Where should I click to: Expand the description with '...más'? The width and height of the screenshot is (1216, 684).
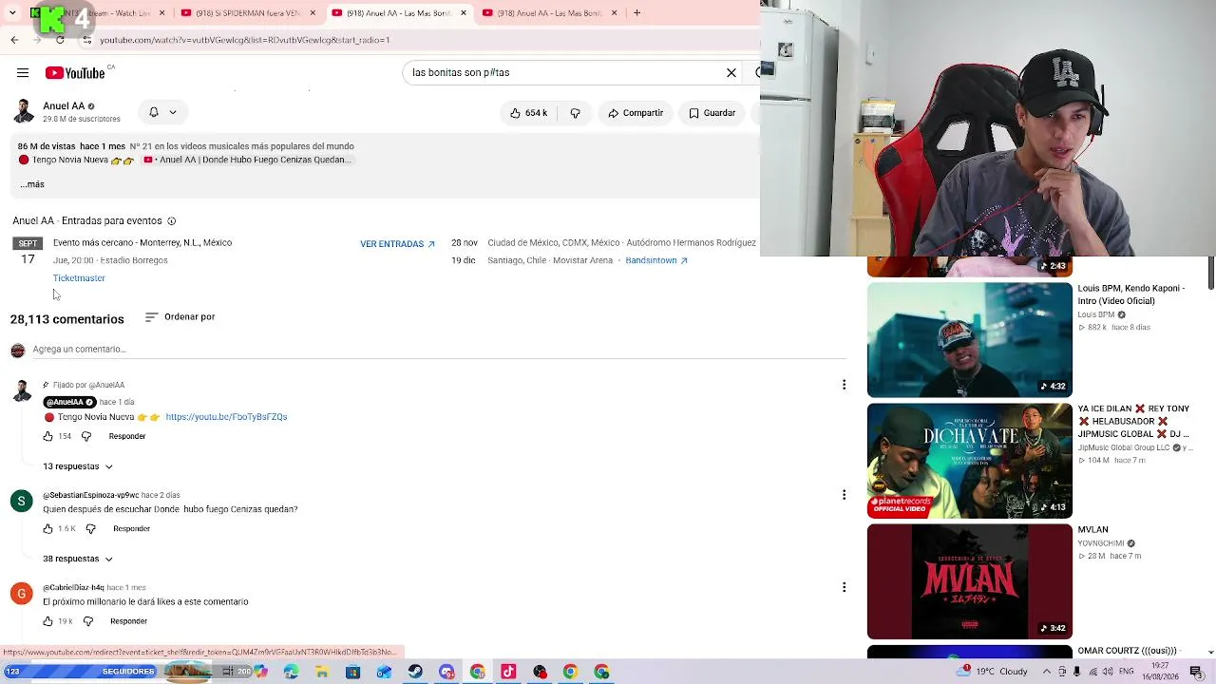(x=31, y=184)
